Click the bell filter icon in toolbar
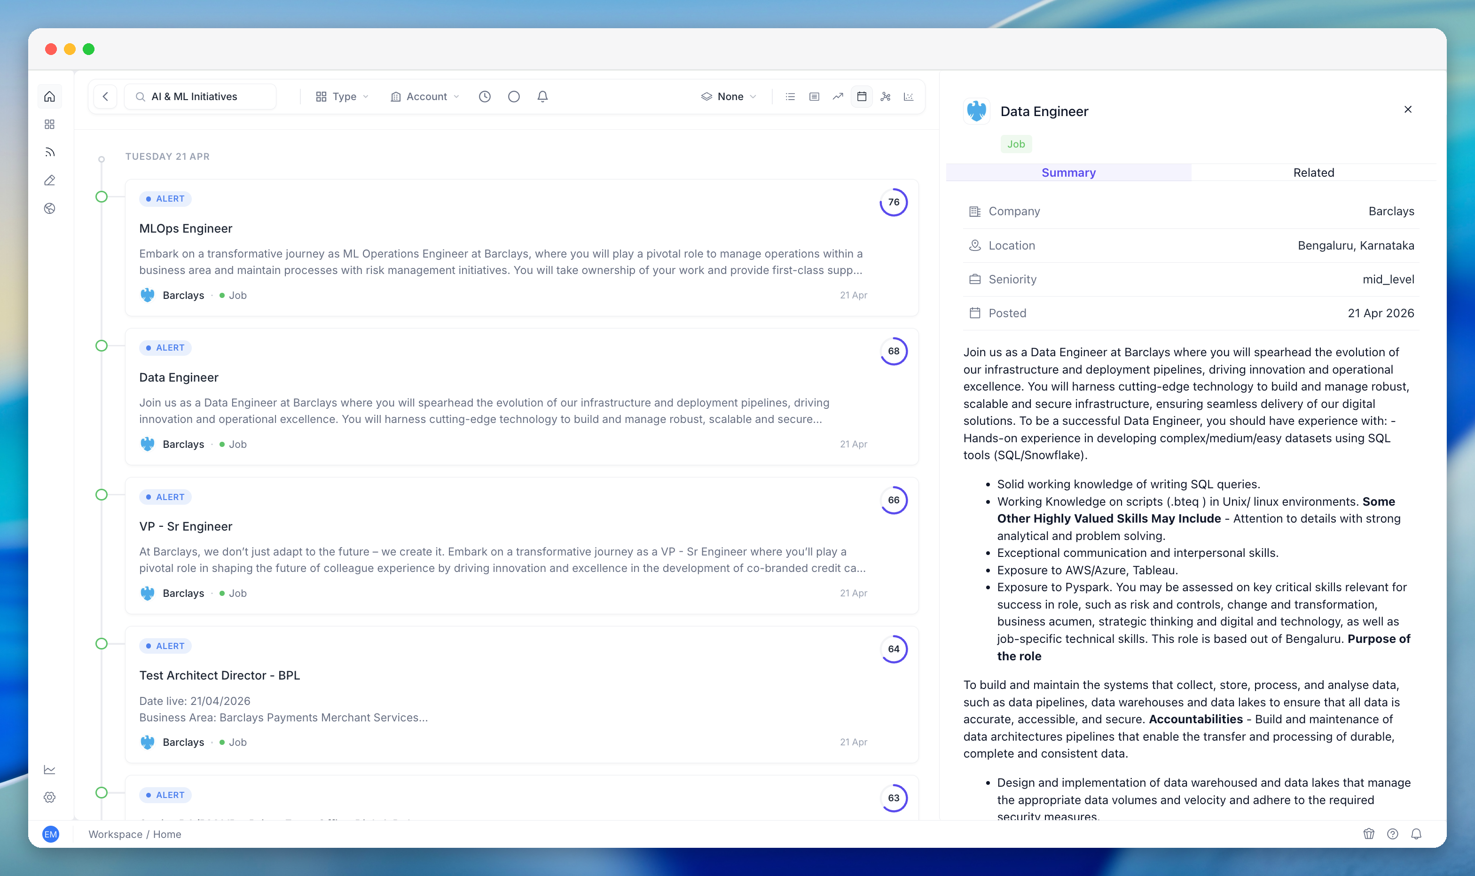1475x876 pixels. (543, 96)
